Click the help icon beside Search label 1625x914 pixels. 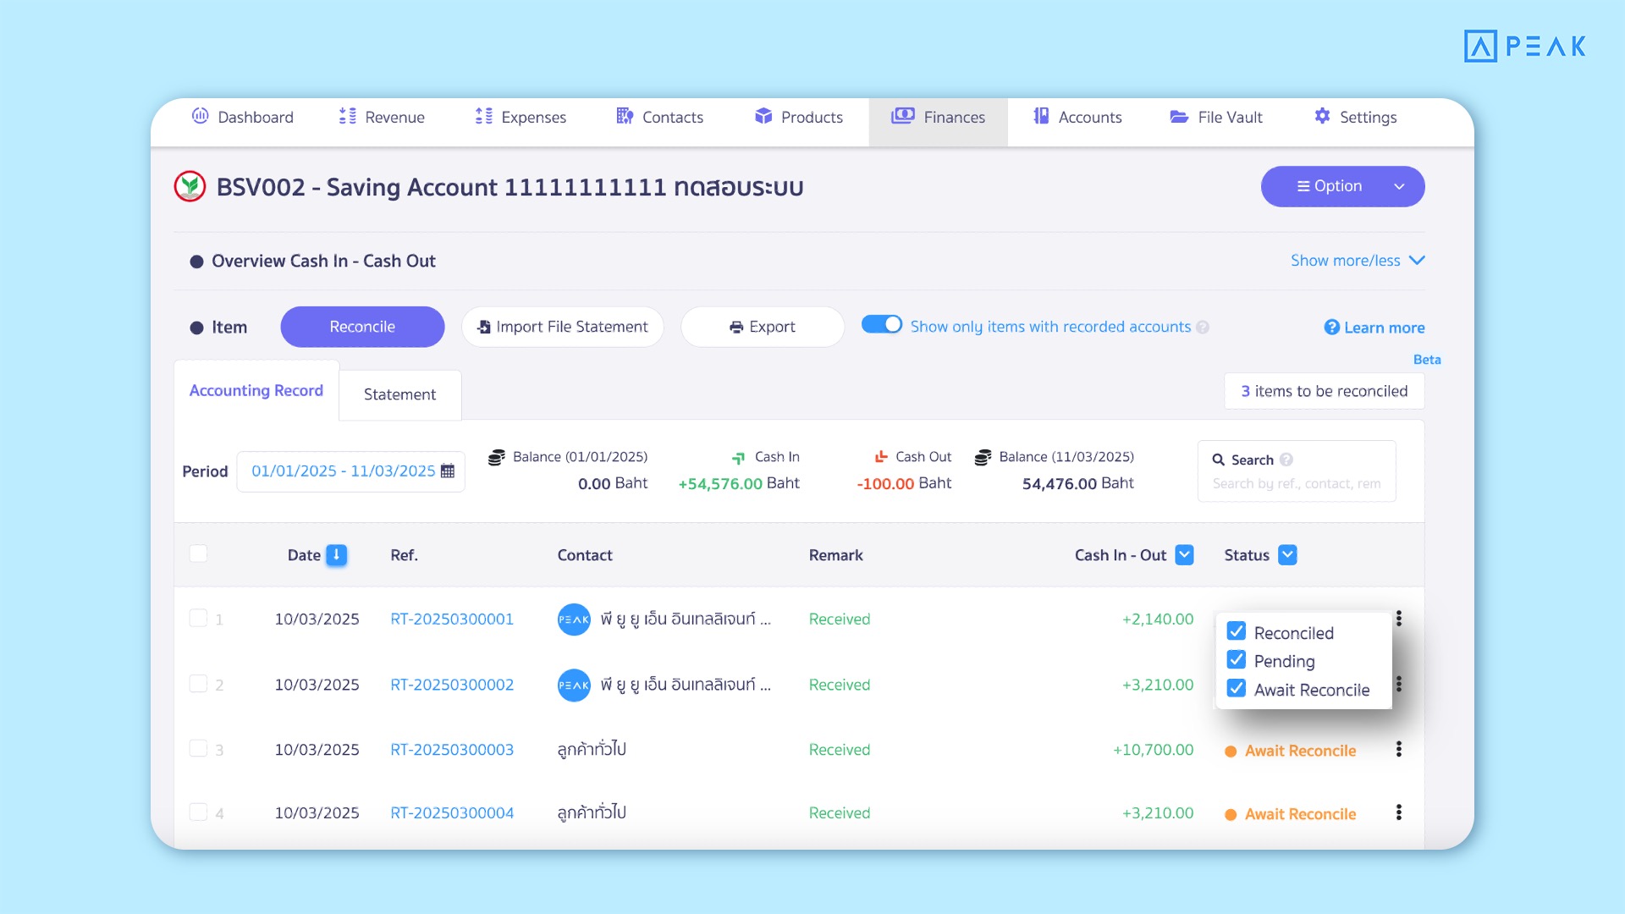(1286, 460)
